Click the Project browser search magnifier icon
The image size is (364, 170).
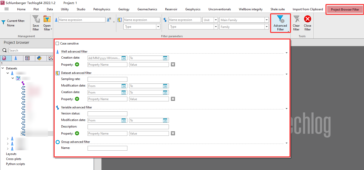(5, 51)
